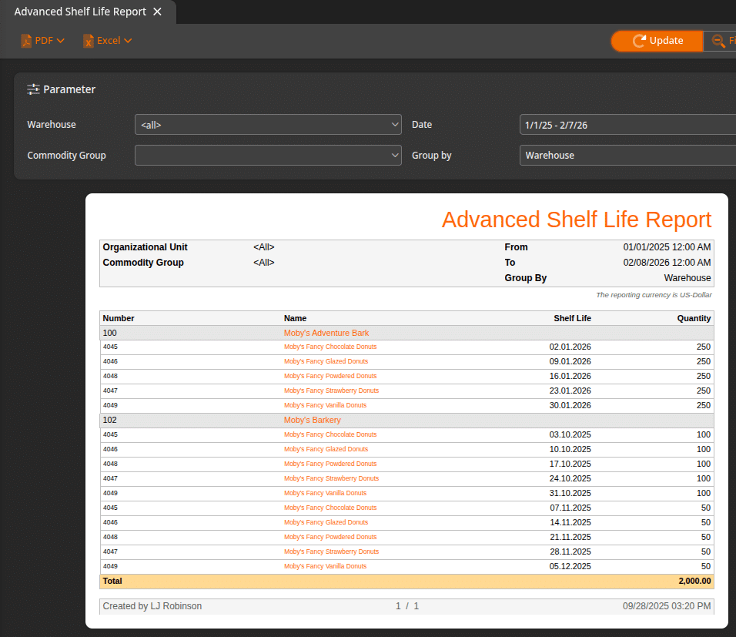Open the Warehouse dropdown
The image size is (736, 637).
tap(268, 125)
